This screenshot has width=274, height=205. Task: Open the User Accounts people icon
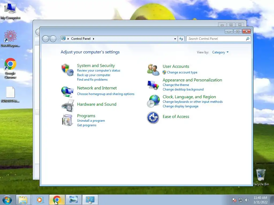tap(153, 70)
